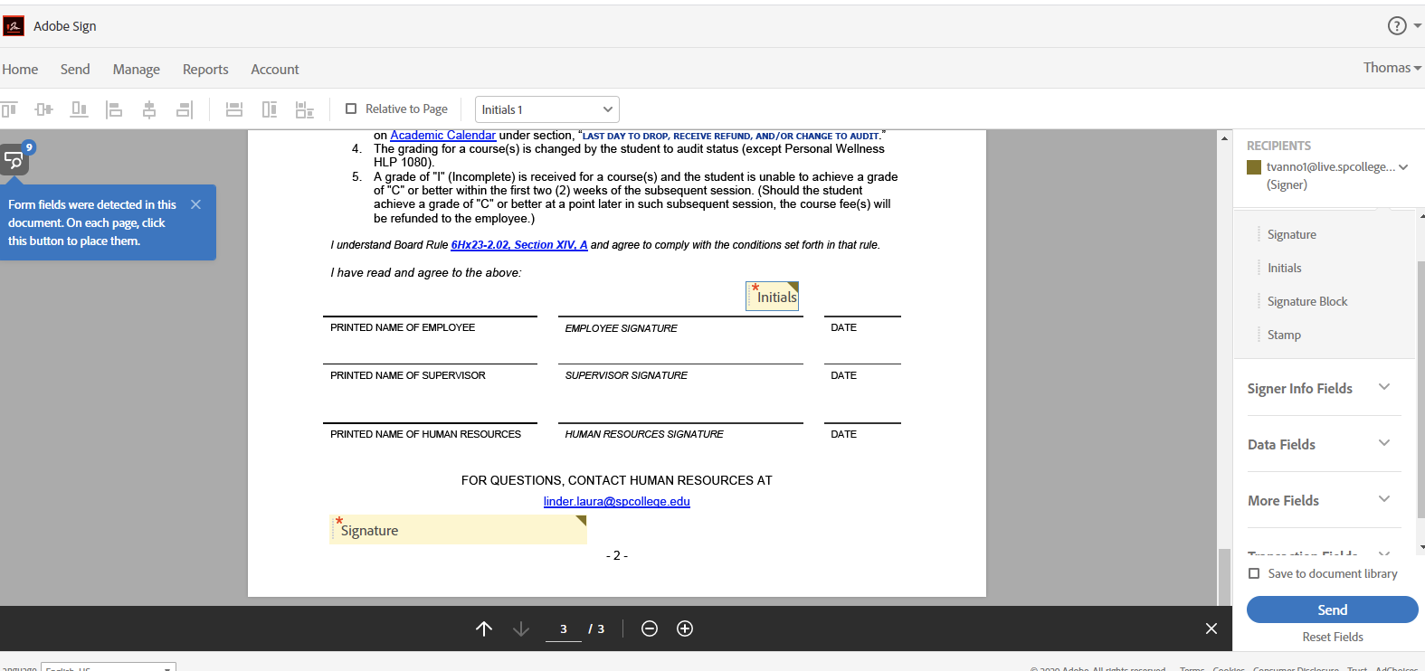
Task: Open the Account tab
Action: pos(275,70)
